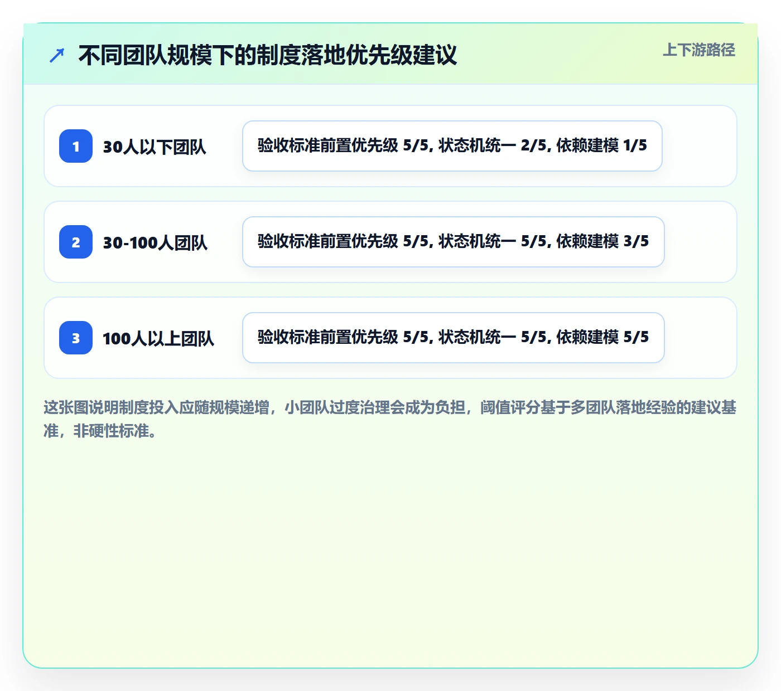Open the box ending with 依赖建模 1/5
781x691 pixels.
tap(452, 146)
